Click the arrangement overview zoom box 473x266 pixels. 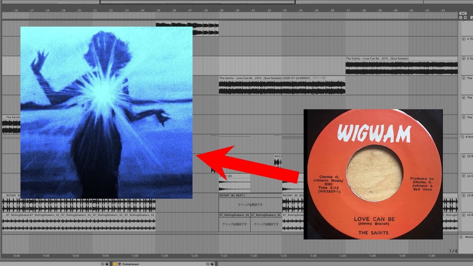pos(197,2)
